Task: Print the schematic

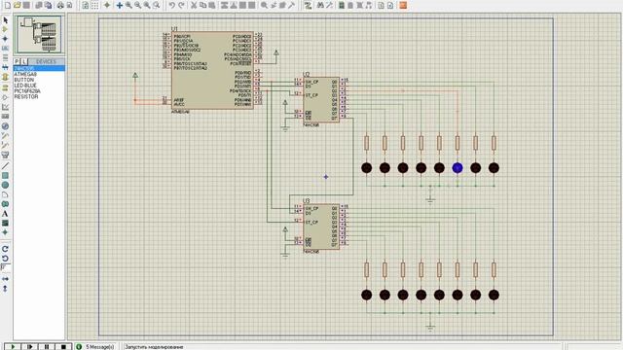Action: tap(60, 5)
